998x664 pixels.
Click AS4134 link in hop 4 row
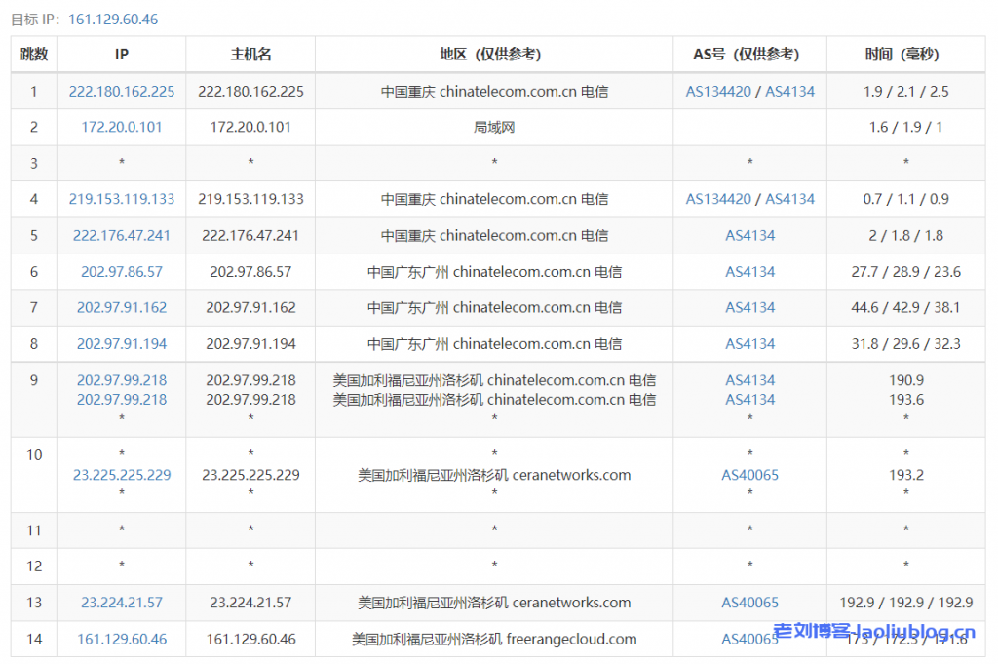pyautogui.click(x=789, y=199)
